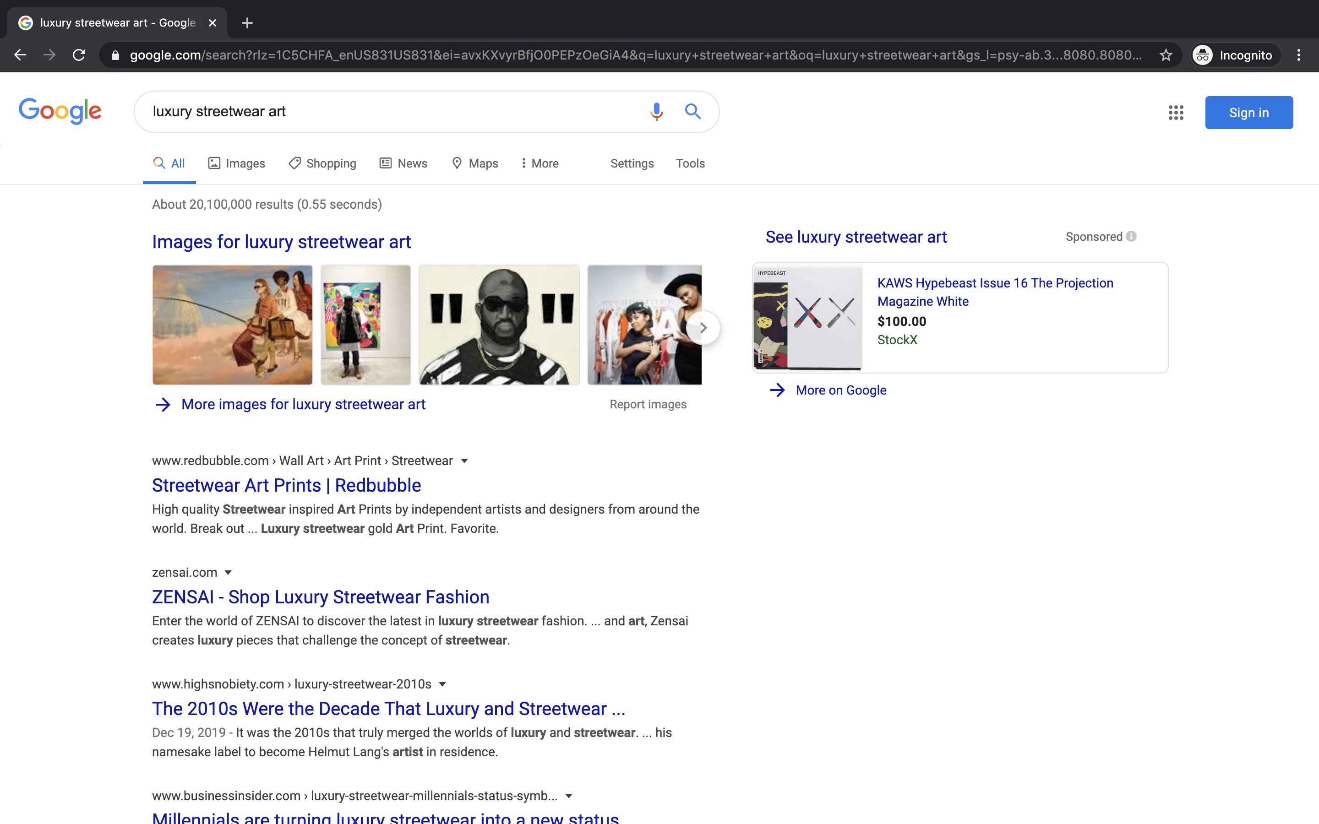Expand the redbubble.com result dropdown arrow
The image size is (1319, 824).
[x=464, y=461]
